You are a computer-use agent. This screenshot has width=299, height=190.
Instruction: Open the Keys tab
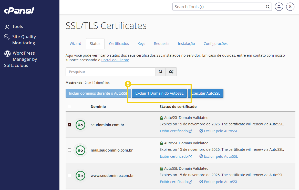coord(141,44)
